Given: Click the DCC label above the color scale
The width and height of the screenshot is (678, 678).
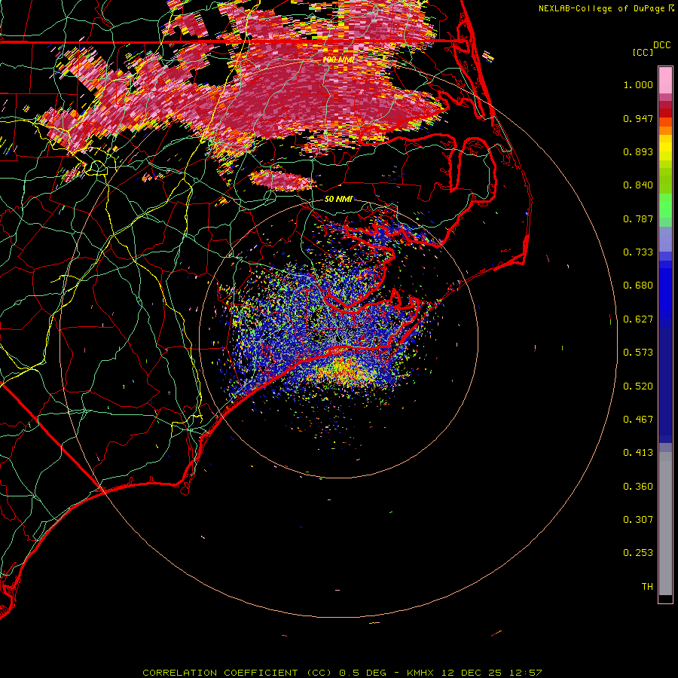Looking at the screenshot, I should click(661, 45).
